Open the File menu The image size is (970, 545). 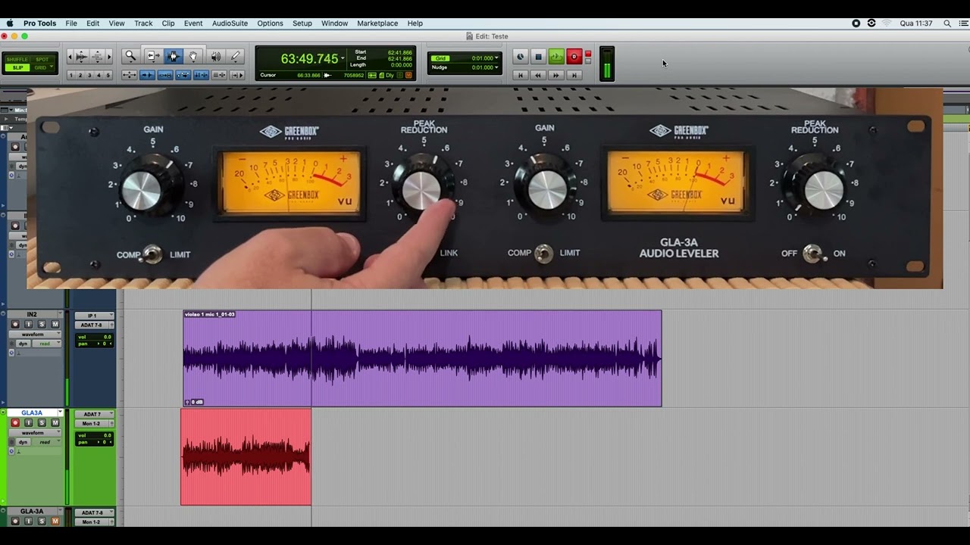pyautogui.click(x=70, y=23)
